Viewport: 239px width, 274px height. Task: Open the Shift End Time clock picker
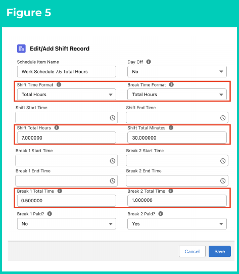click(223, 118)
